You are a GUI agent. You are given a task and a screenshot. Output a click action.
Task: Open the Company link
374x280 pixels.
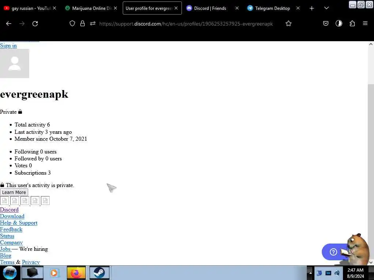11,242
